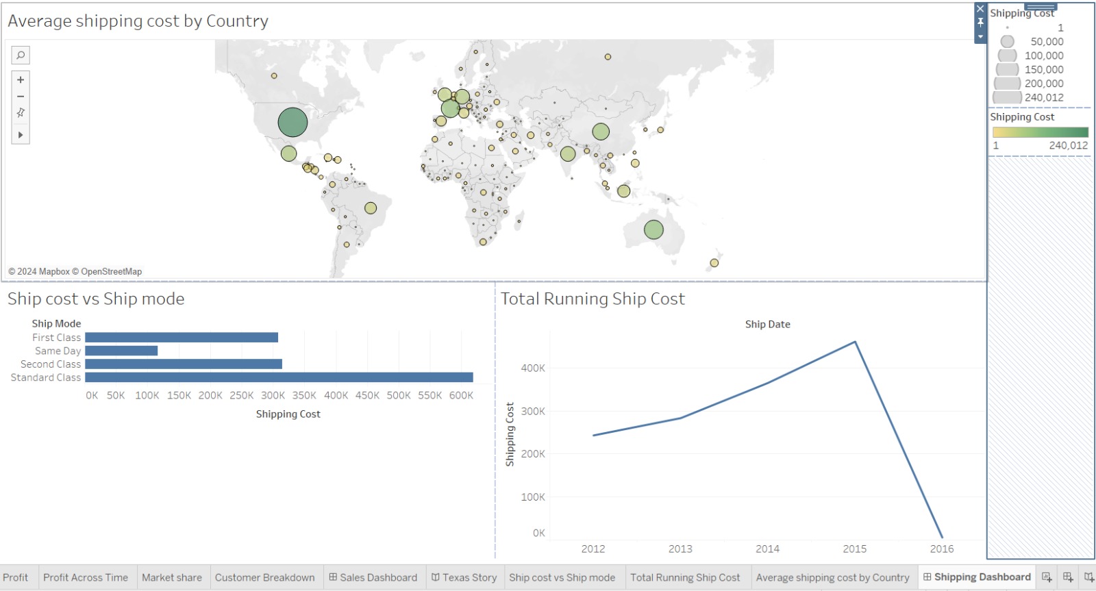This screenshot has height=591, width=1096.
Task: Select the Standard Class bar
Action: 279,377
